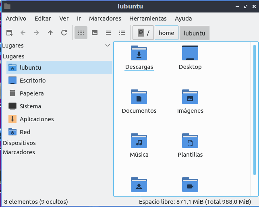Viewport: 259px width, 207px height.
Task: Open Aplicaciones in the sidebar
Action: click(36, 119)
